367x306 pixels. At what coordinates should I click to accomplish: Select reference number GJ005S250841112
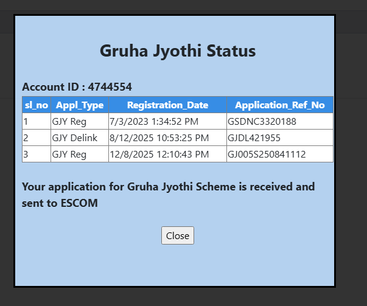point(267,155)
